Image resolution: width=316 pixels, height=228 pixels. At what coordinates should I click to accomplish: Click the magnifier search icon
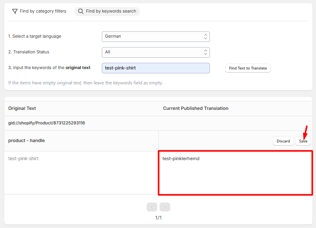coord(81,11)
